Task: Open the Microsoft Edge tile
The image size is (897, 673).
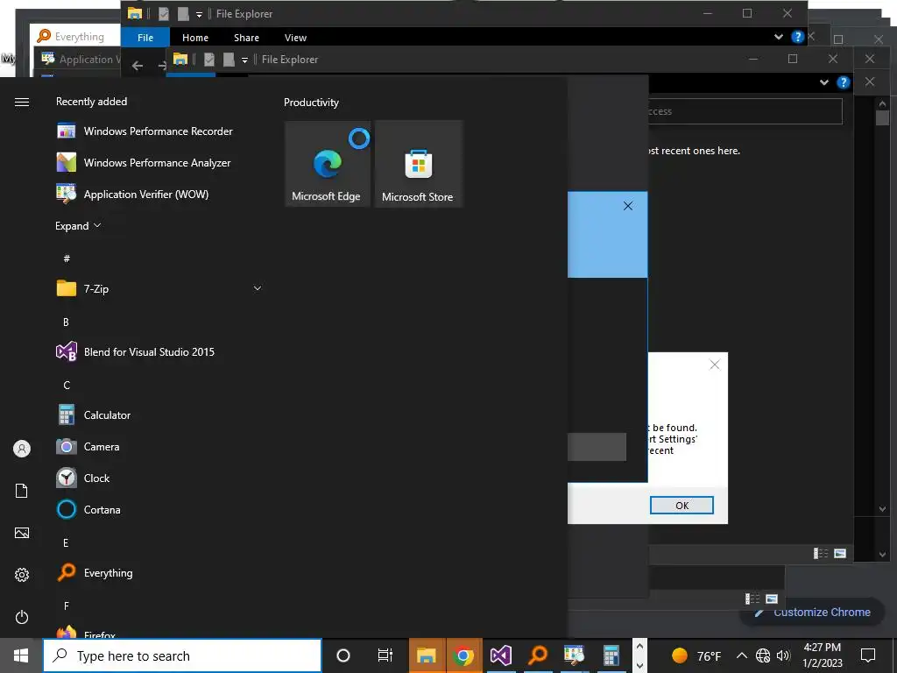Action: 328,164
